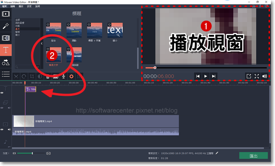Click the preview volume speaker icon
This screenshot has height=166, width=275.
pyautogui.click(x=264, y=76)
